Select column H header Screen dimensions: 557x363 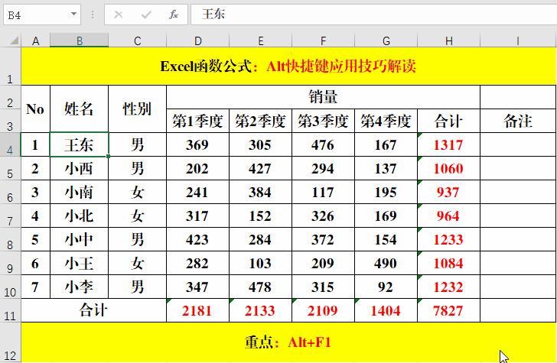pyautogui.click(x=448, y=41)
